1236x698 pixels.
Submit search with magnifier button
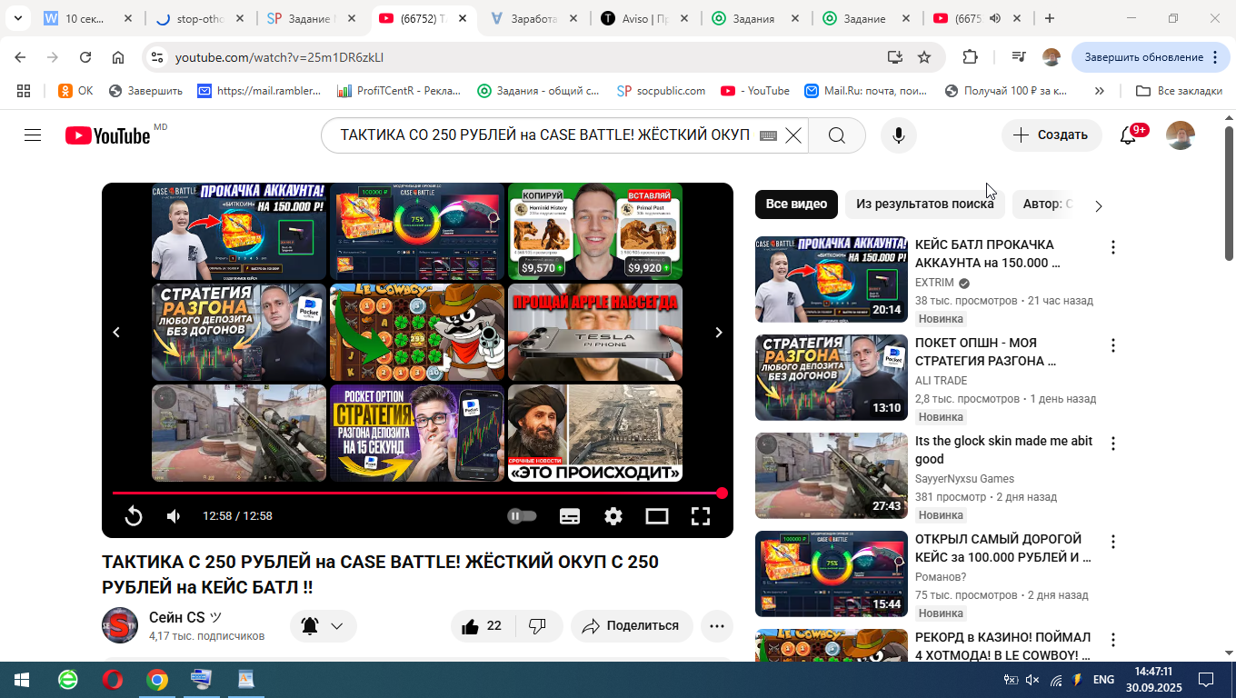[x=837, y=135]
